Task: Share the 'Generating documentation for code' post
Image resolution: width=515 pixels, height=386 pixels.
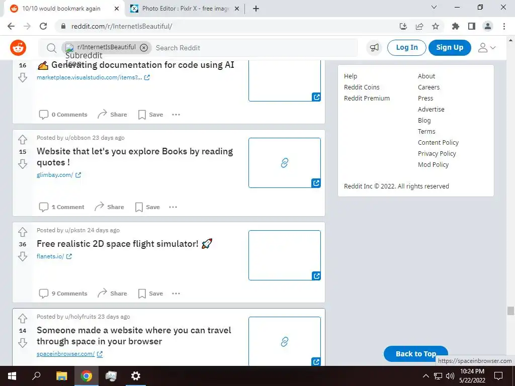Action: (112, 115)
